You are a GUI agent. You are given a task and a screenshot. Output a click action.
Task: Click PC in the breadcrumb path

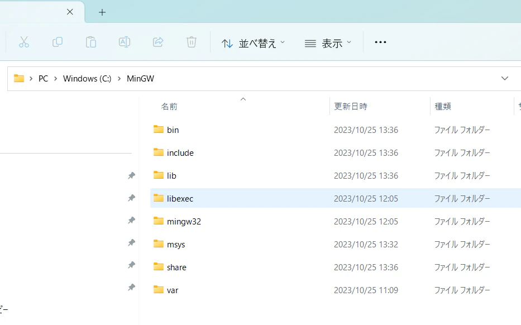click(x=43, y=79)
